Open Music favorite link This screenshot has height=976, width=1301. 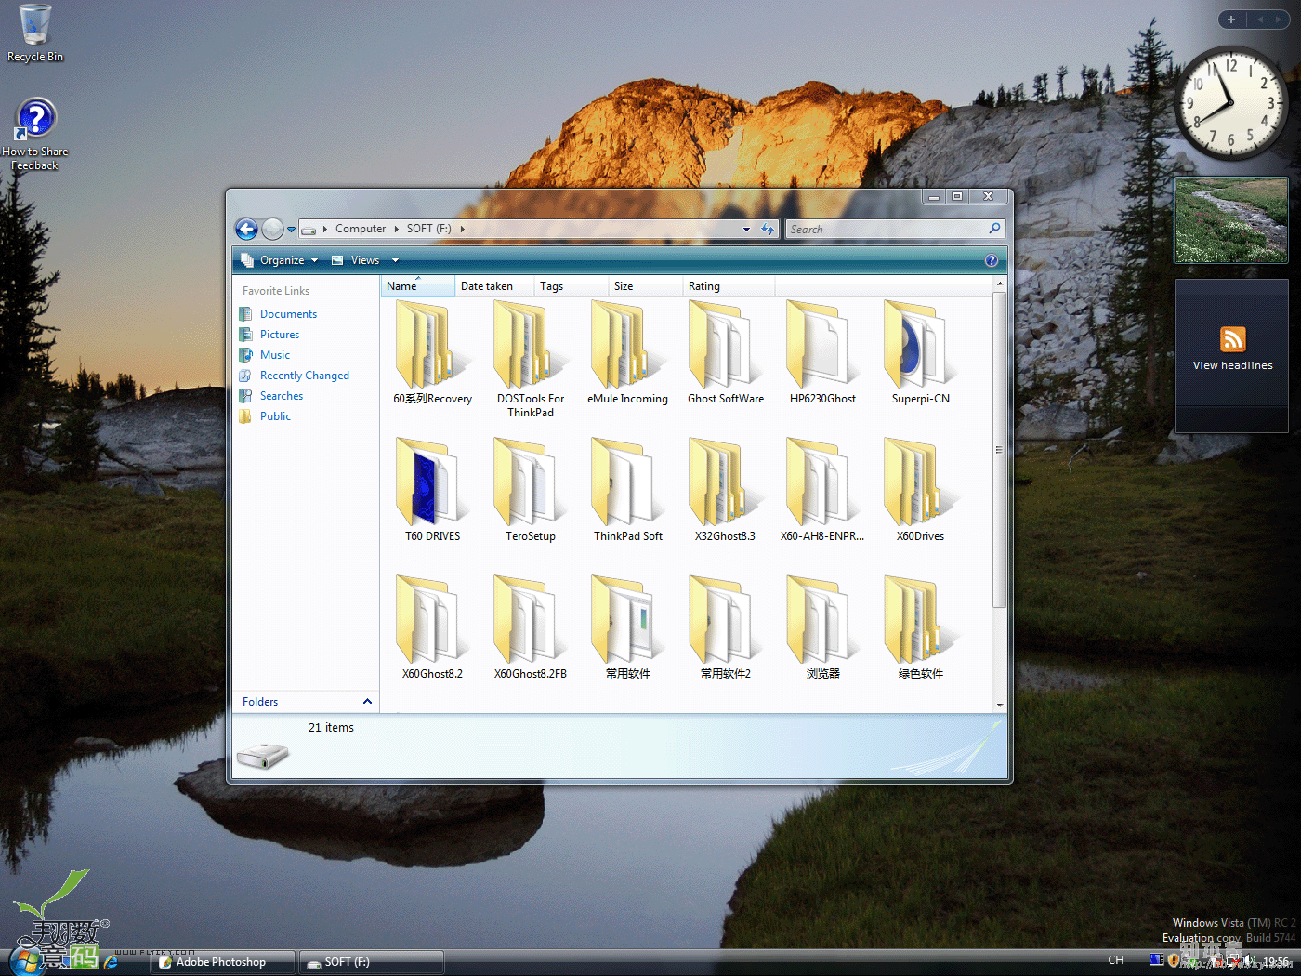(275, 355)
